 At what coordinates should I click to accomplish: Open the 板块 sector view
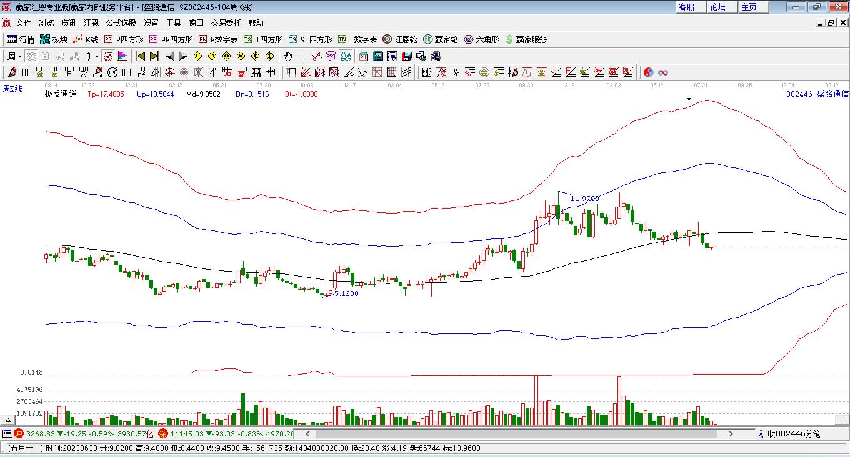click(x=54, y=39)
